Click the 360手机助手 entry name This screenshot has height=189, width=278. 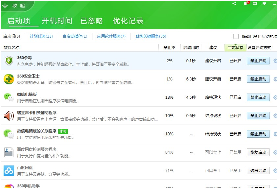point(29,186)
